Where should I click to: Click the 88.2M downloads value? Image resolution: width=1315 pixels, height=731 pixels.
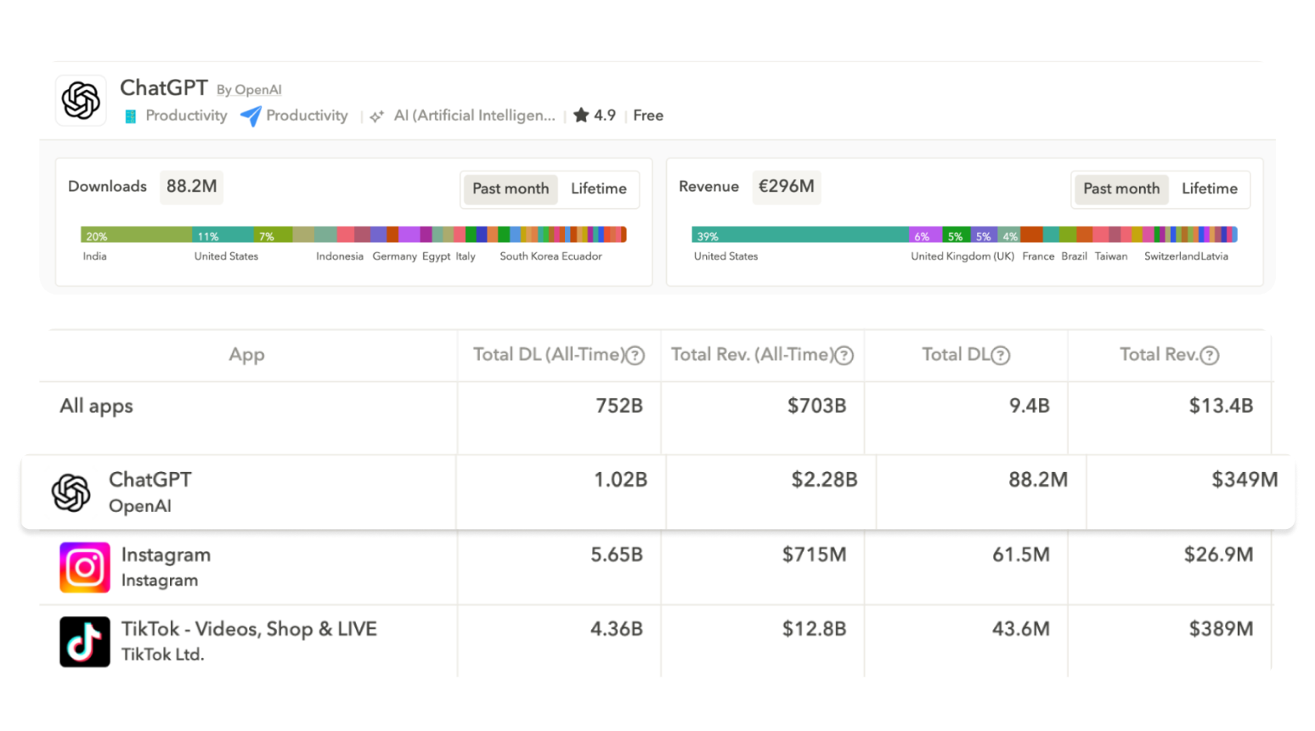click(x=191, y=187)
